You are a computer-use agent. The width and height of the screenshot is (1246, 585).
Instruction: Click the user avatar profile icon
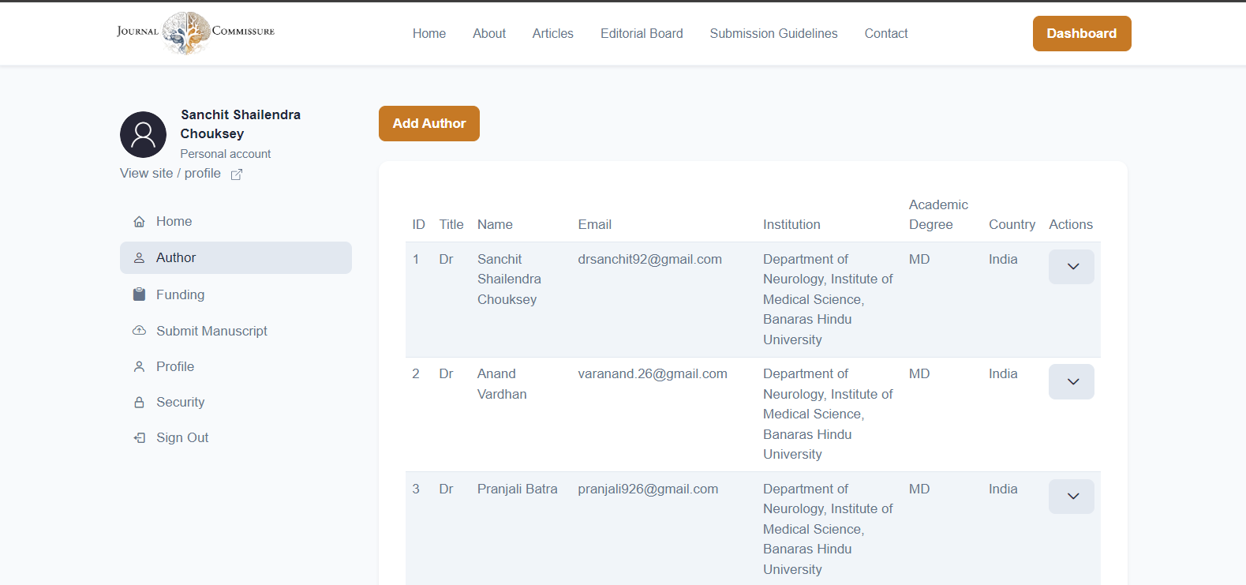(143, 134)
